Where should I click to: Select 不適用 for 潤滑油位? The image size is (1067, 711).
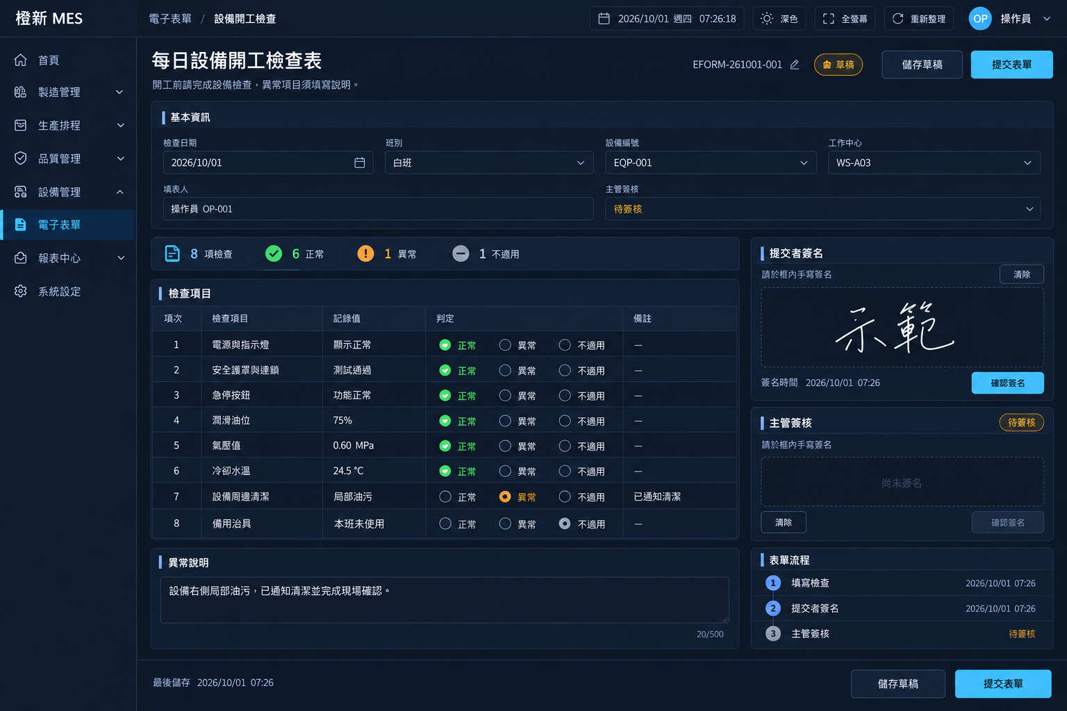(565, 421)
